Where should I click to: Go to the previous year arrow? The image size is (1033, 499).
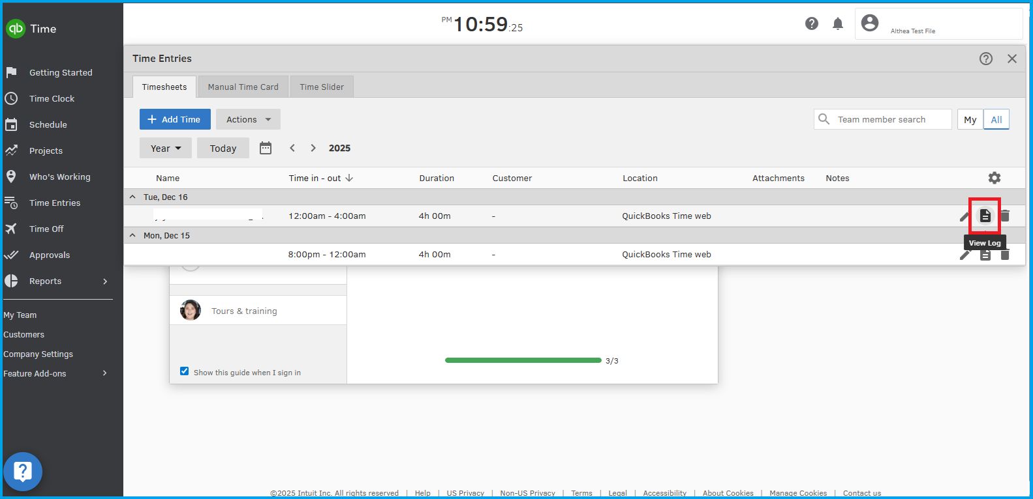[x=292, y=148]
